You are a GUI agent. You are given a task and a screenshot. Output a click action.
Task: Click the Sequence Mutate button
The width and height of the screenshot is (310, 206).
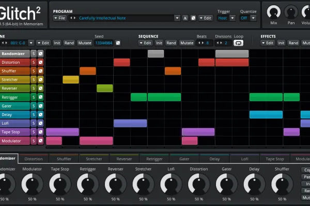point(187,43)
